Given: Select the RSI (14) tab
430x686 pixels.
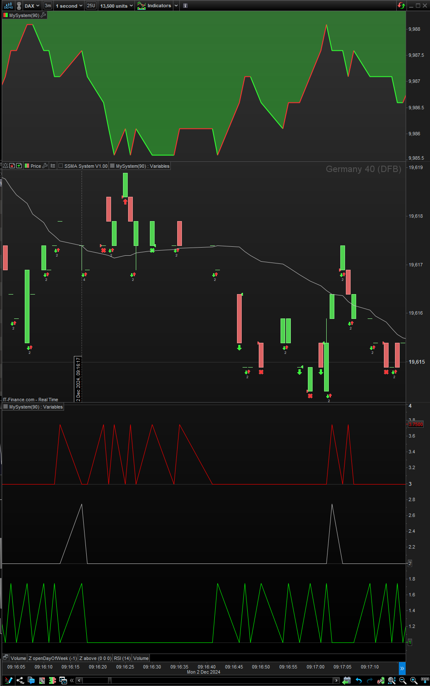Looking at the screenshot, I should (x=122, y=658).
